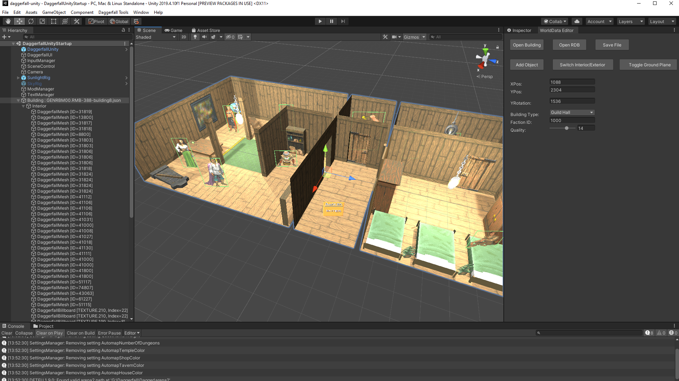Open the Building Type Guild Hall dropdown
Screen dimensions: 679x381
[572, 112]
